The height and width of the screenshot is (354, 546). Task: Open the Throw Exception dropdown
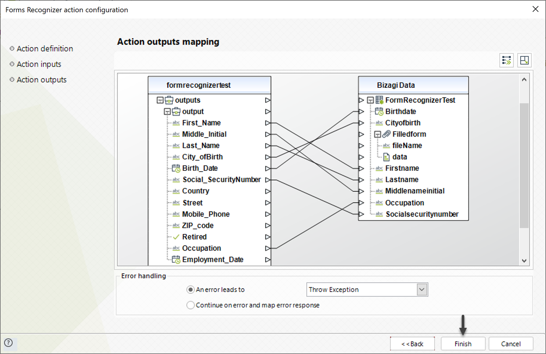[422, 289]
